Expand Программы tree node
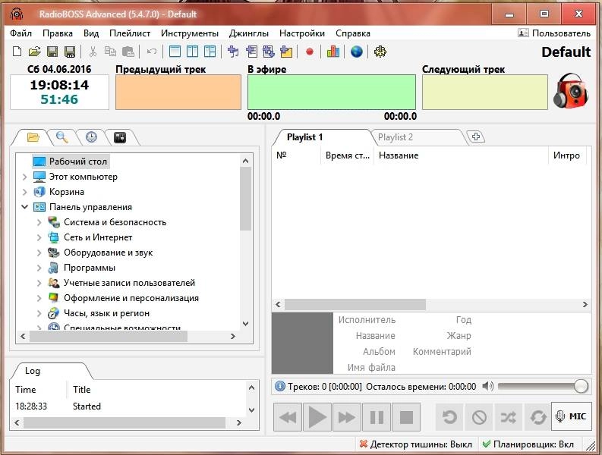Screen dimensions: 602x455 (x=39, y=268)
